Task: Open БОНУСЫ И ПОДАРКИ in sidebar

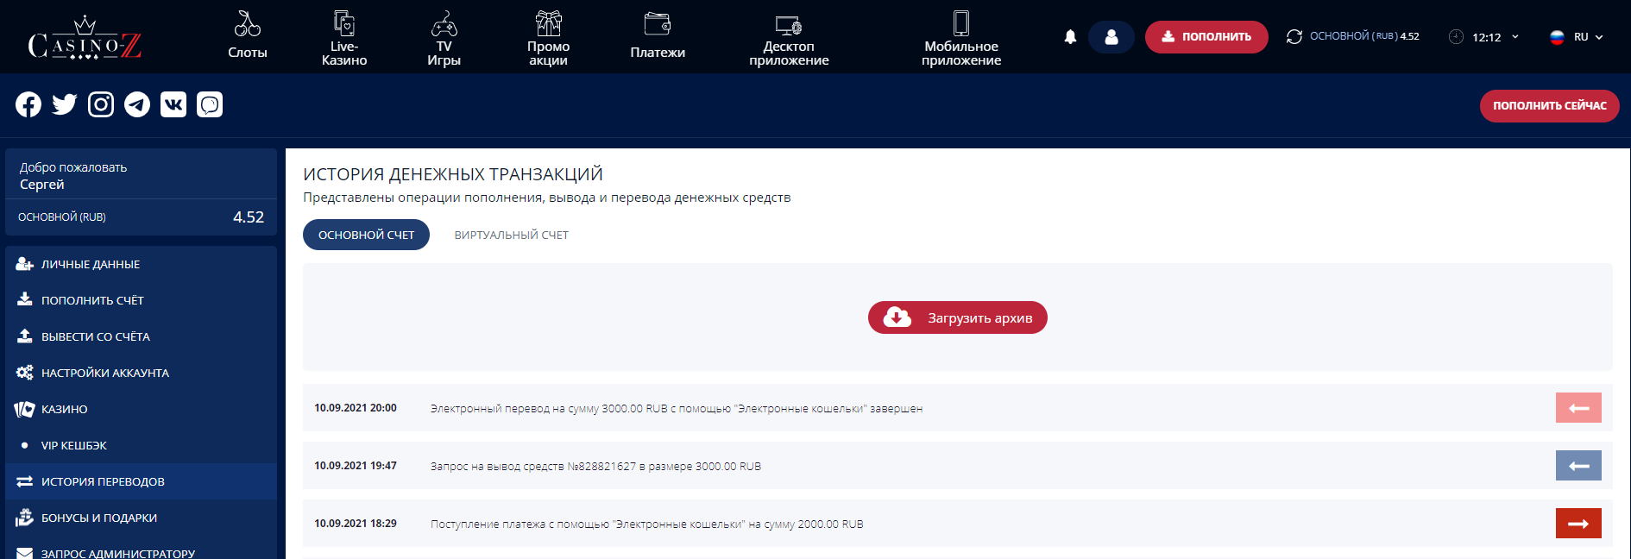Action: point(141,518)
